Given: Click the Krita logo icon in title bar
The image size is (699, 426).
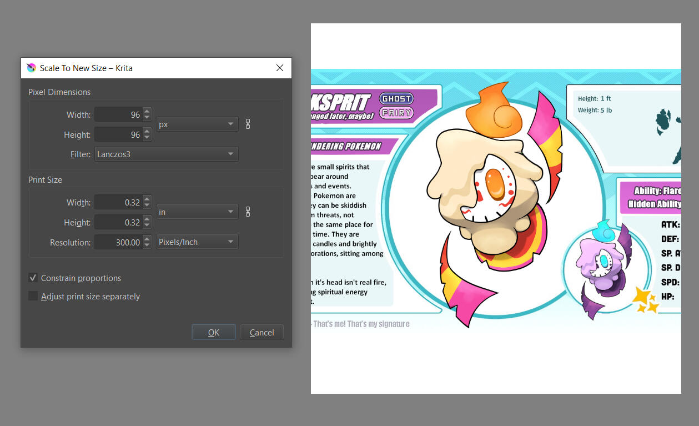Looking at the screenshot, I should [x=31, y=68].
